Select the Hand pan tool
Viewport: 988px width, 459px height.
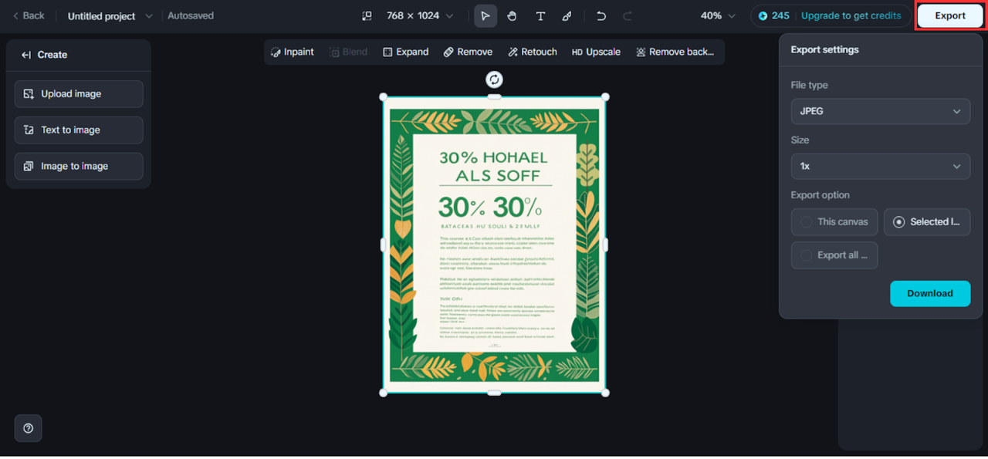click(x=512, y=15)
